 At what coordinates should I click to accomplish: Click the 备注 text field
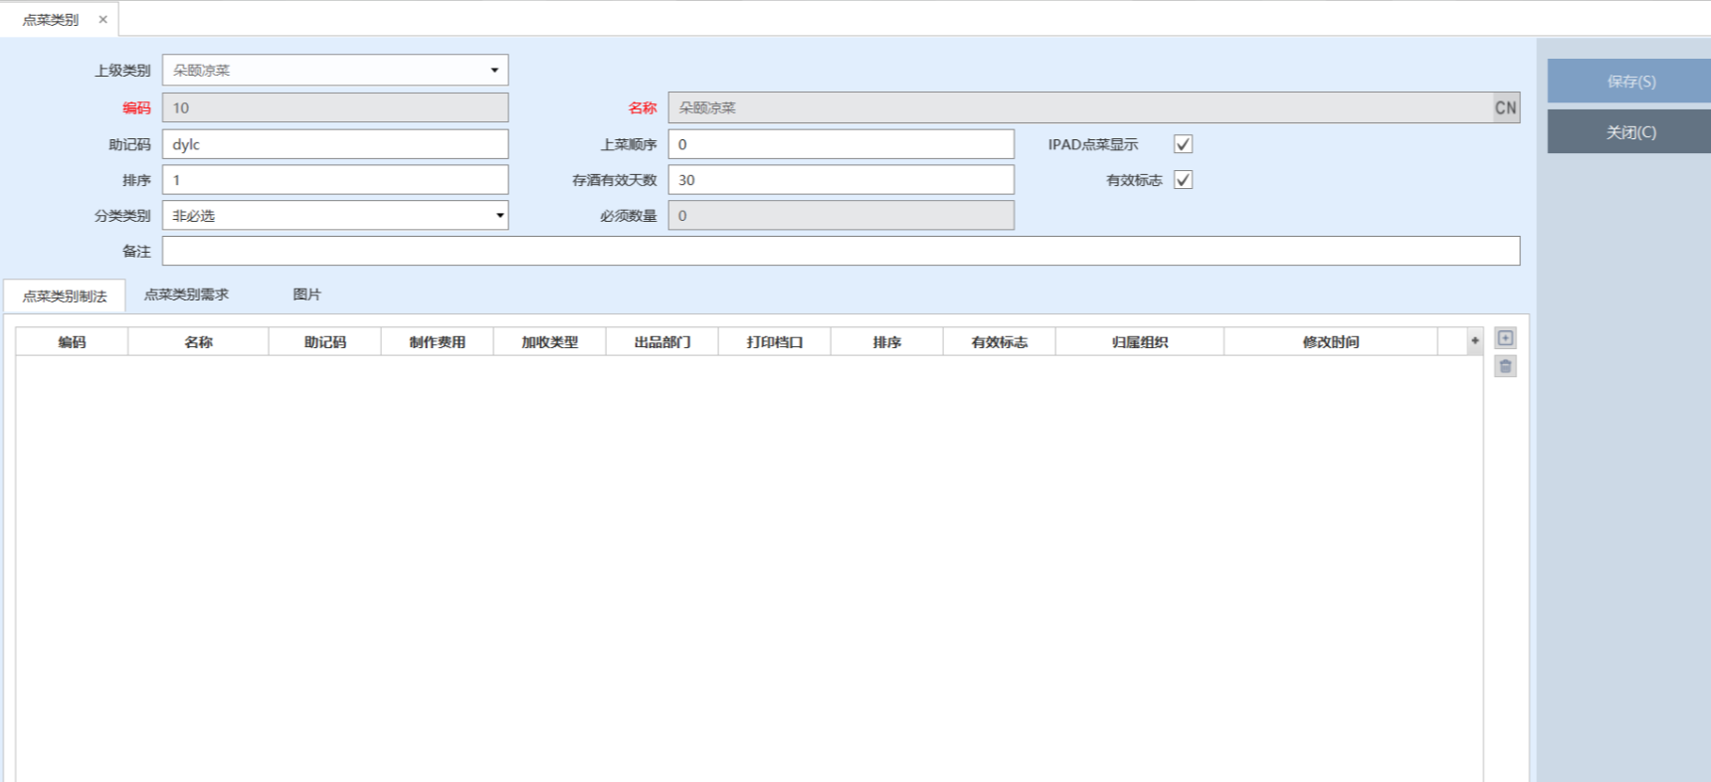[x=841, y=251]
